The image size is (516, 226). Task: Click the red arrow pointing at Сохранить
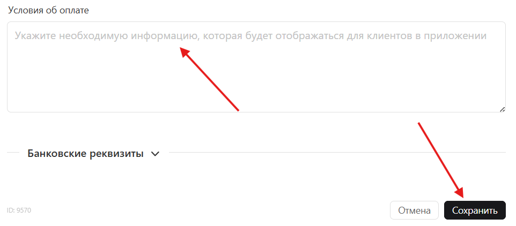pos(441,160)
